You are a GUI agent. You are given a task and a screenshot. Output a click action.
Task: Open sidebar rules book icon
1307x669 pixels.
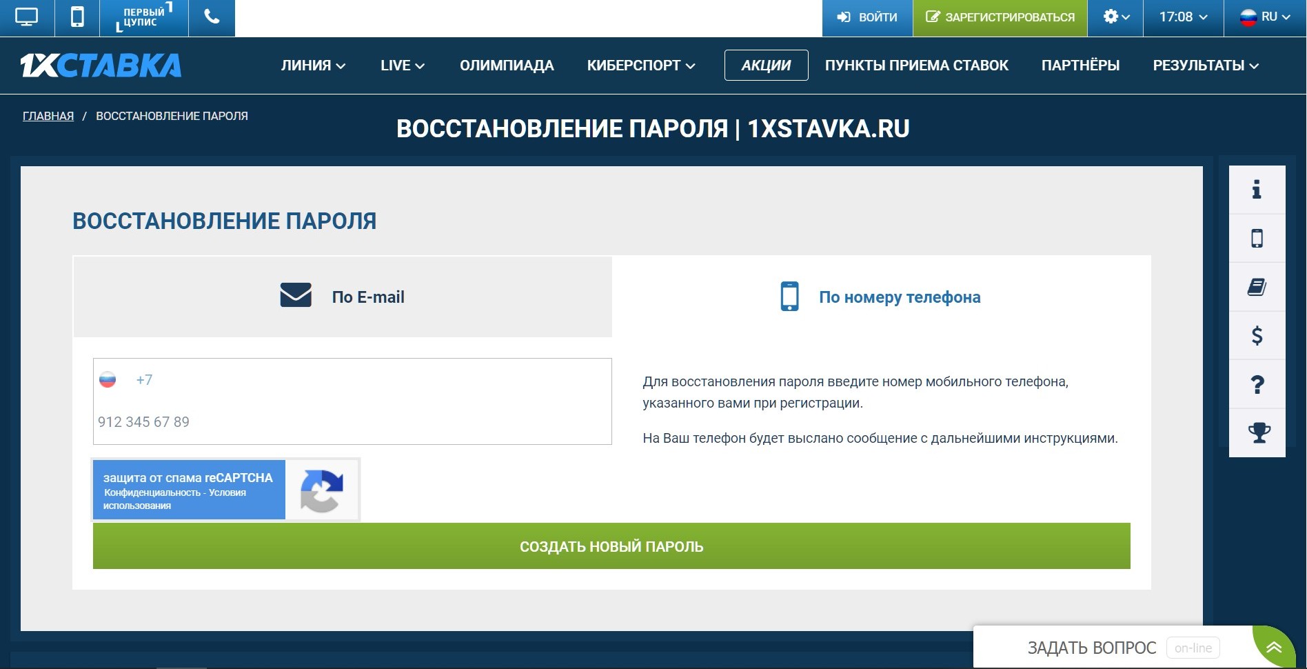(1257, 287)
